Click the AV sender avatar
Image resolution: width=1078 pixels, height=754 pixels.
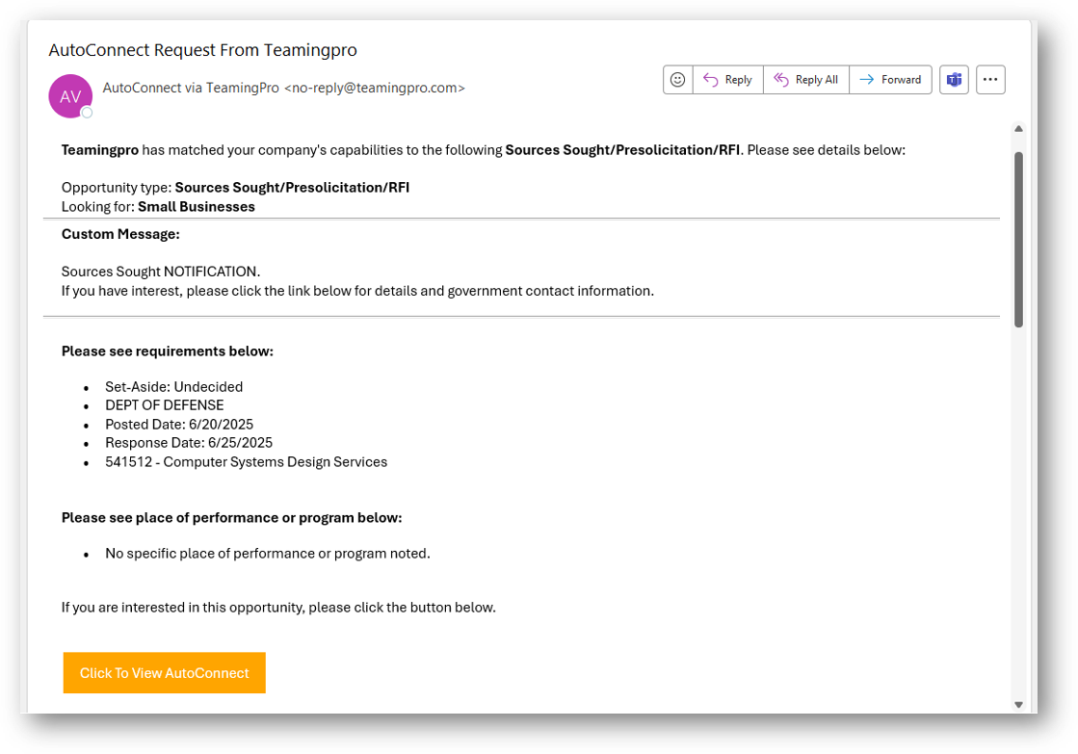pos(70,96)
